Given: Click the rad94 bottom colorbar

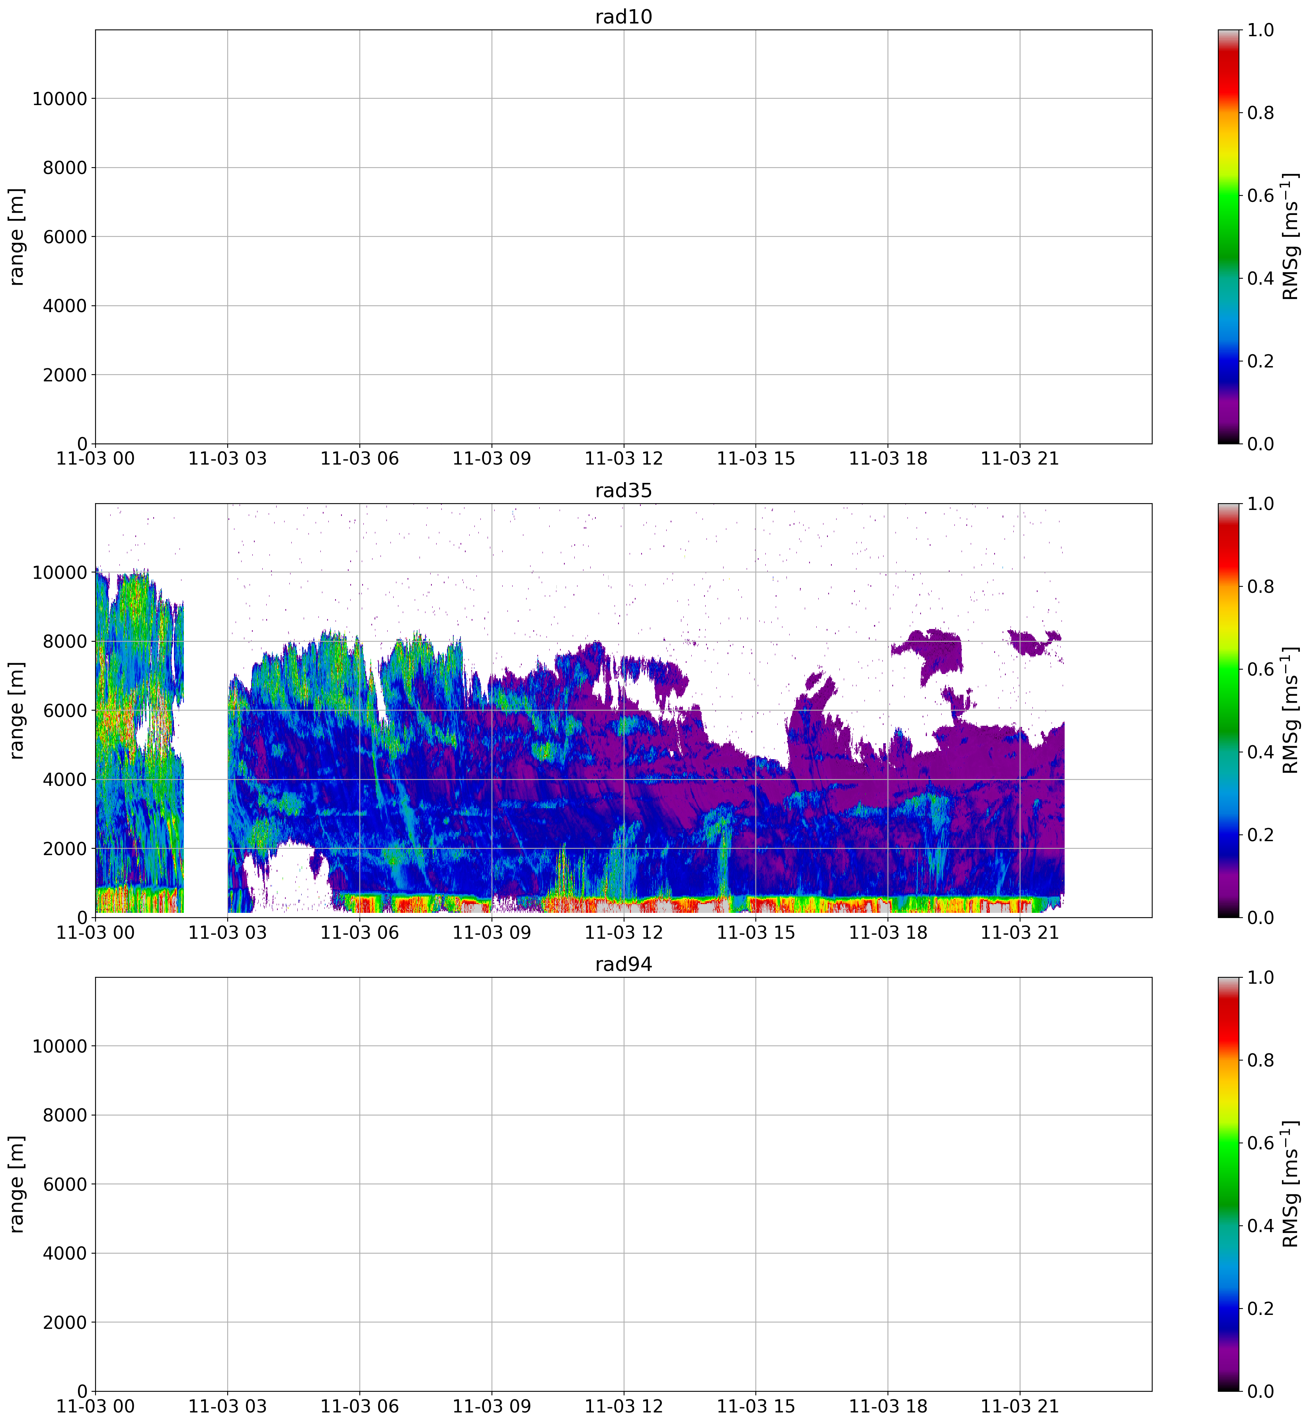Looking at the screenshot, I should click(1229, 1184).
